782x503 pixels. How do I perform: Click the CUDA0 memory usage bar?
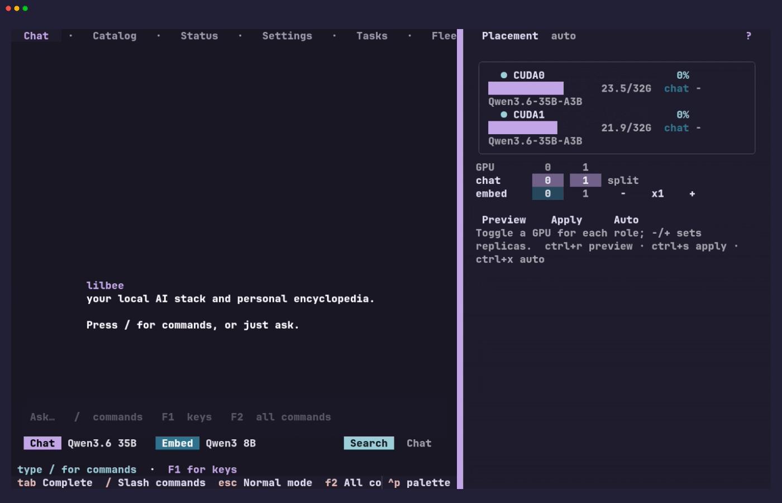click(526, 88)
